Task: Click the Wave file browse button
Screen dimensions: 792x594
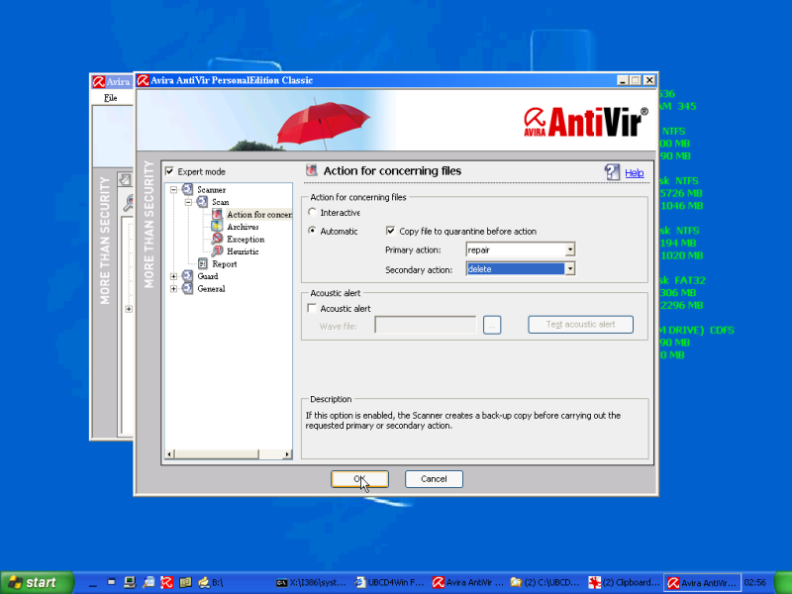Action: click(492, 325)
